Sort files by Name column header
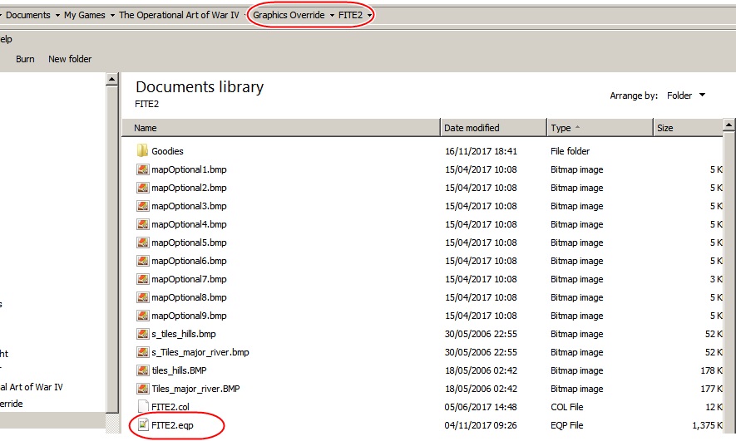This screenshot has width=736, height=441. pos(281,127)
